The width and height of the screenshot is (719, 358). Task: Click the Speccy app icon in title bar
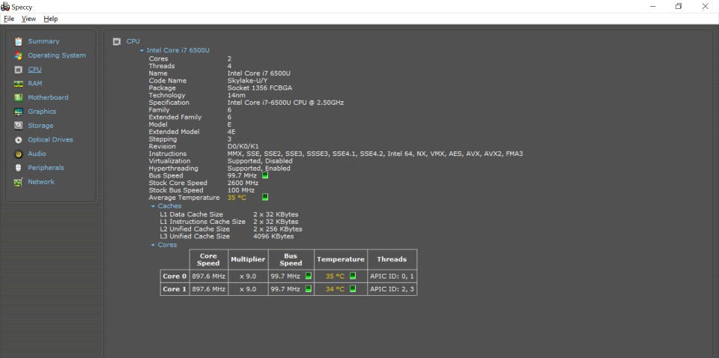5,7
